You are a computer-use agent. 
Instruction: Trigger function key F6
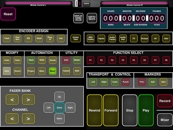tap(144, 60)
